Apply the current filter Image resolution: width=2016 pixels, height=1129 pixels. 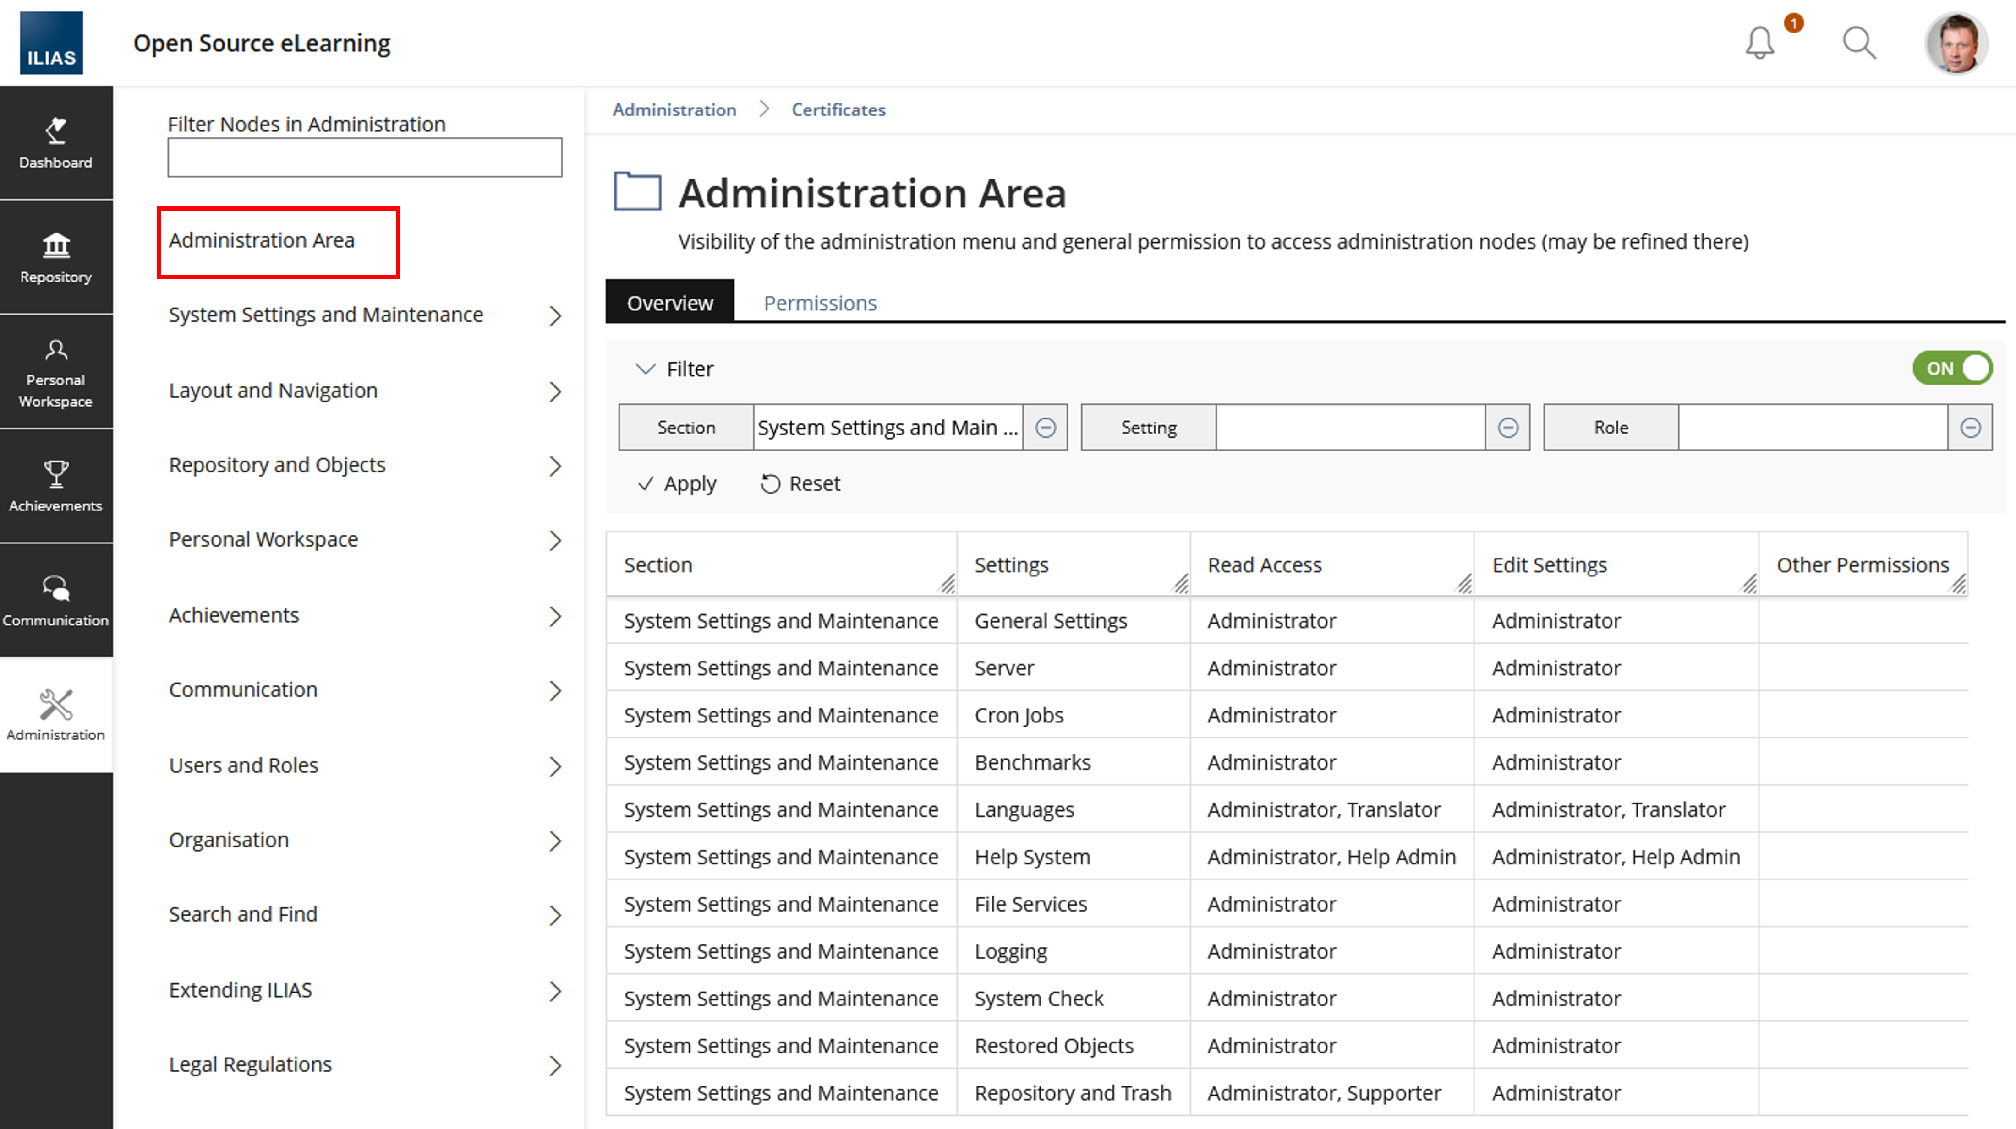point(677,484)
